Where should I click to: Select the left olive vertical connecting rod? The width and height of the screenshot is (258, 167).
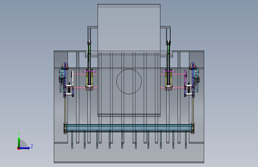[x=65, y=111]
